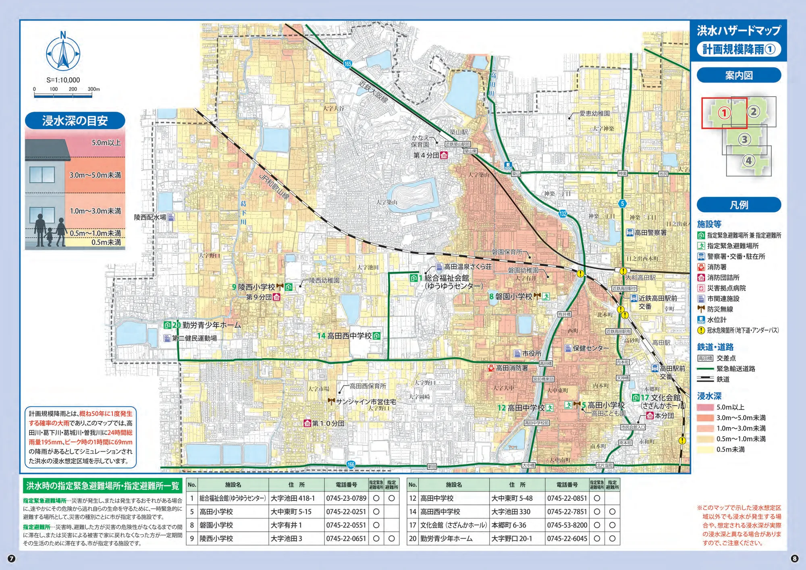Select the fire brigade icon at 第10分団
806x570 pixels.
[x=307, y=423]
